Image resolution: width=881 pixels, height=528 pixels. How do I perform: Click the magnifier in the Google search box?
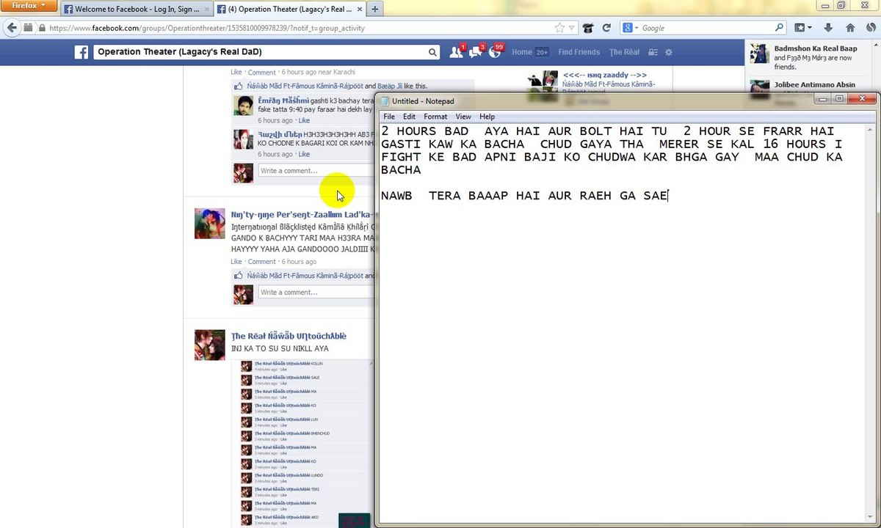pyautogui.click(x=779, y=28)
